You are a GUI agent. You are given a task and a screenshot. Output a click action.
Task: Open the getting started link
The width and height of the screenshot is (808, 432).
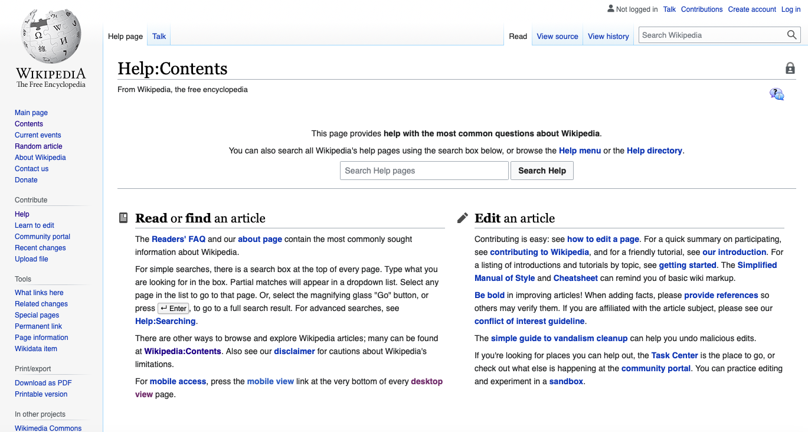(x=688, y=265)
